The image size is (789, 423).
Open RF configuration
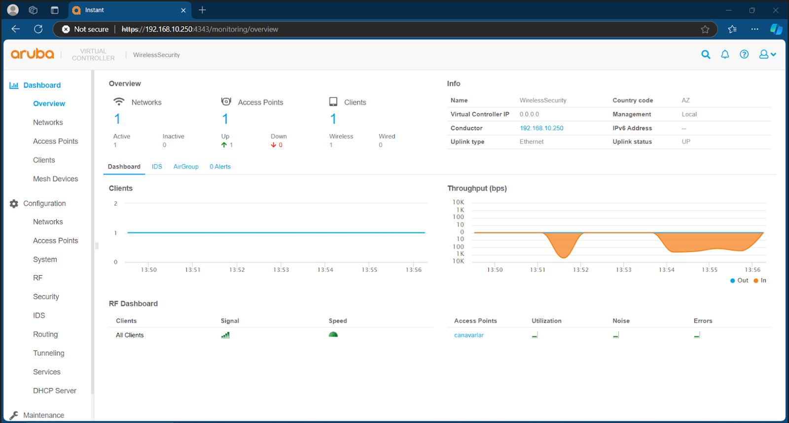point(37,278)
